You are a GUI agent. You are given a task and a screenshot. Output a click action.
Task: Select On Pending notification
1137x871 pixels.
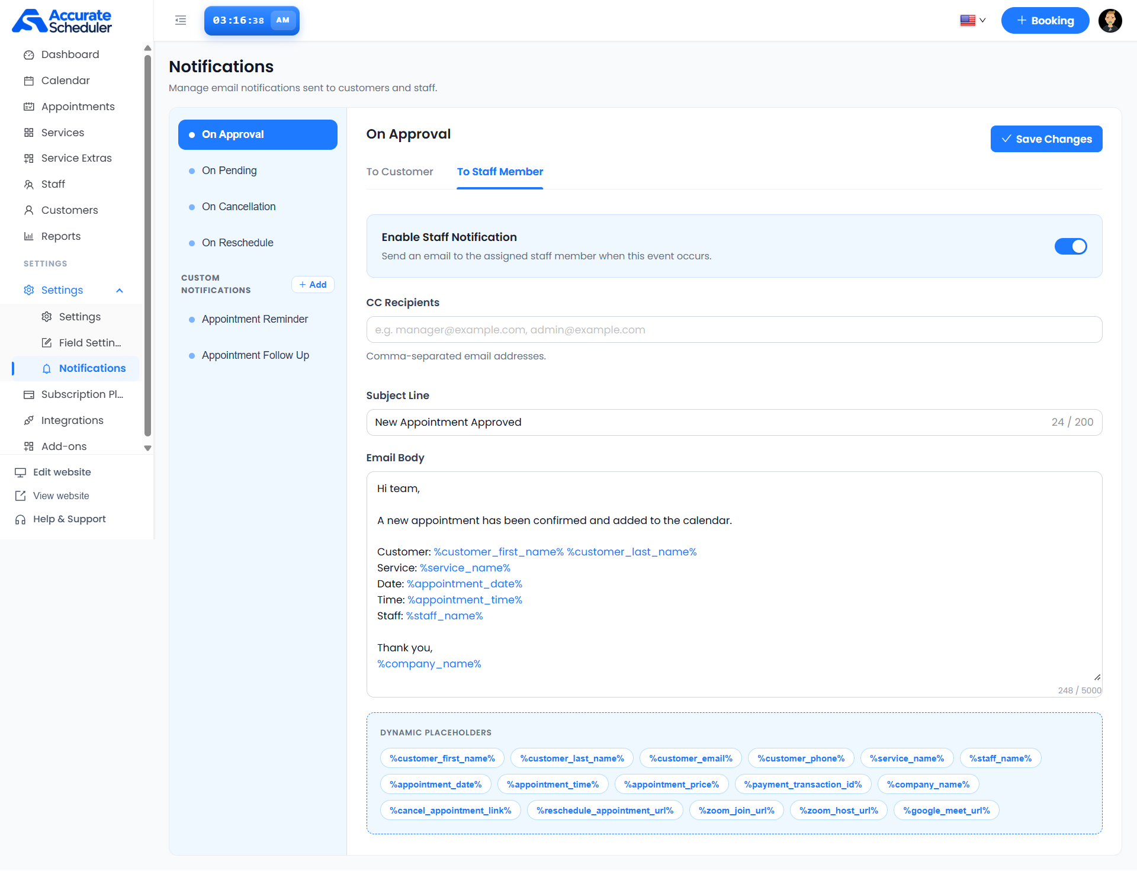click(x=258, y=171)
